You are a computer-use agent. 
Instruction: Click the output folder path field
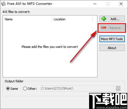(77, 88)
